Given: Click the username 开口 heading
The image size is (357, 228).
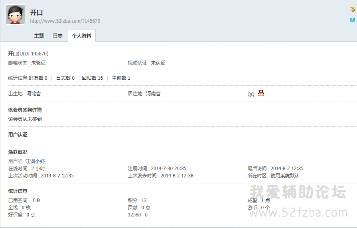Looking at the screenshot, I should click(x=36, y=12).
